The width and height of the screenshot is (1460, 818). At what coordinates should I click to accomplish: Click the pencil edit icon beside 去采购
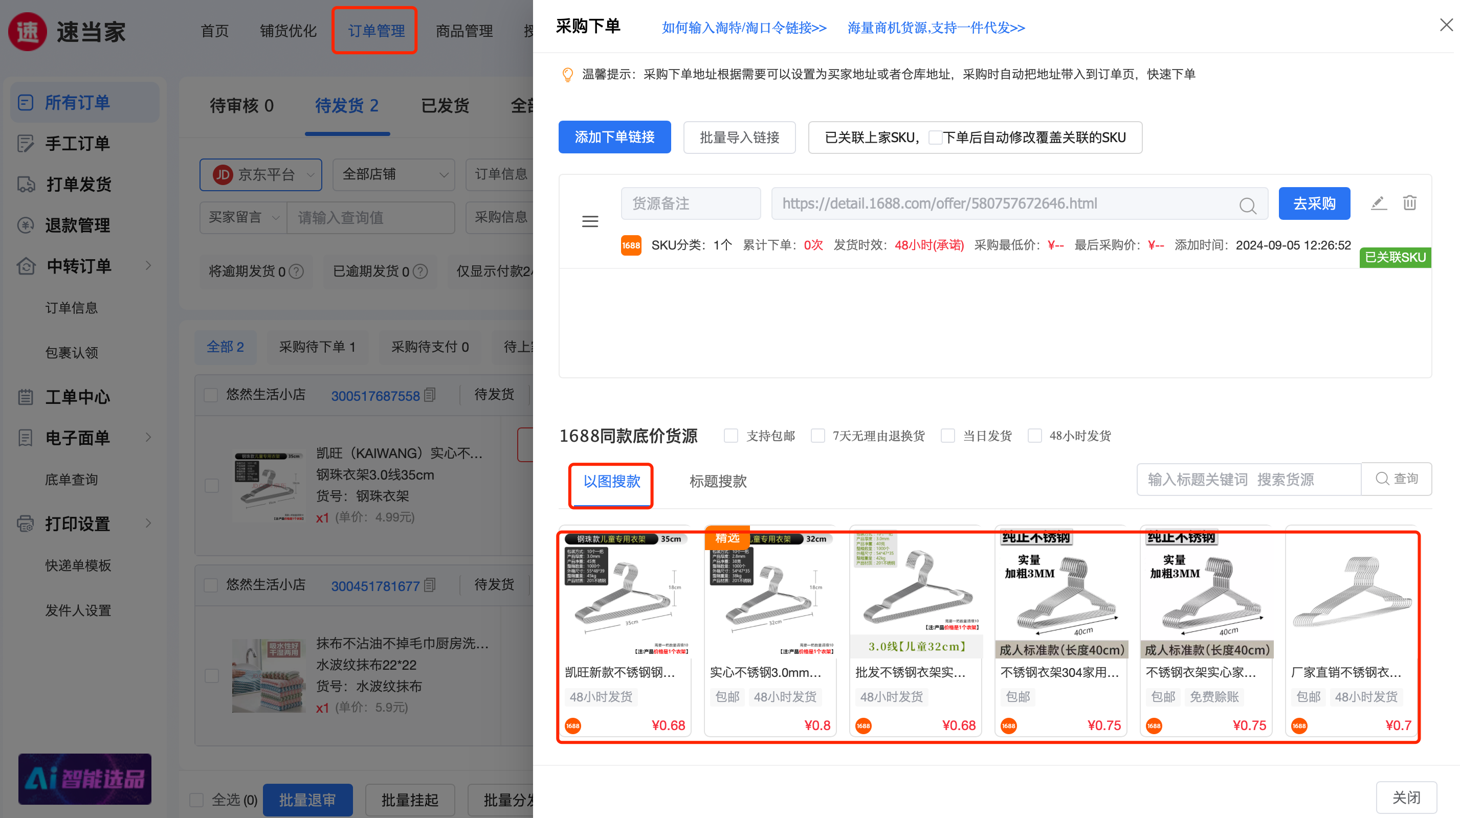coord(1378,203)
